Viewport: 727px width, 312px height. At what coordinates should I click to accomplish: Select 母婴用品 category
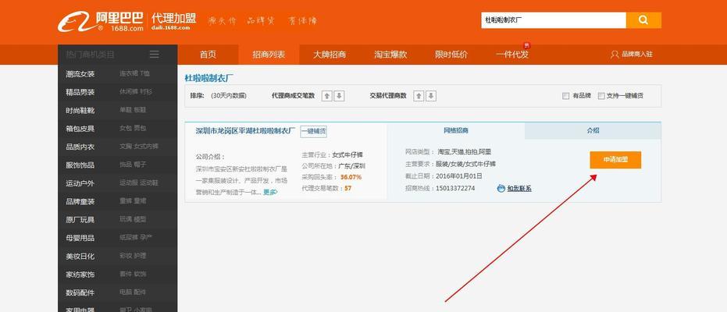[80, 238]
